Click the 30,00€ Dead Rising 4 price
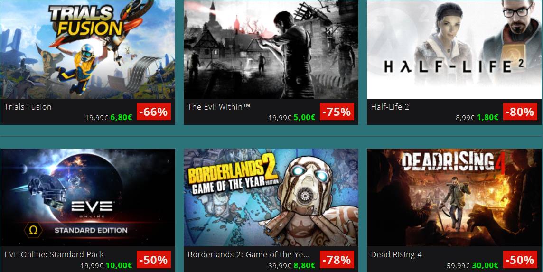The height and width of the screenshot is (272, 543). click(485, 265)
